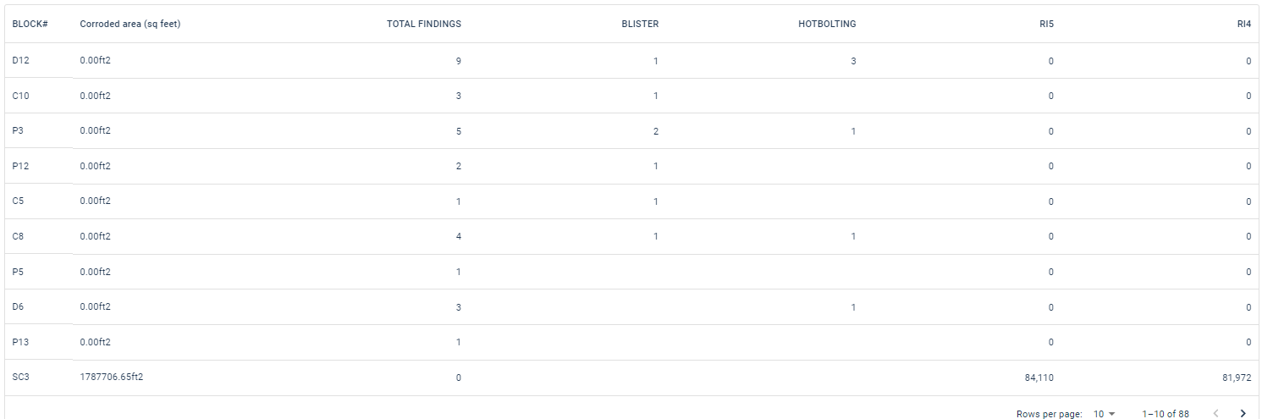Select the C8 block row
The image size is (1262, 419).
click(18, 236)
